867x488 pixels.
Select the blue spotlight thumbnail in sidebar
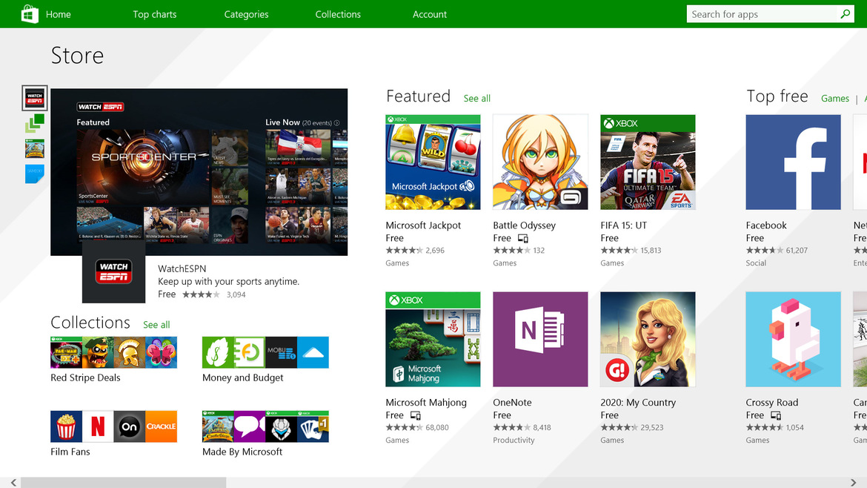coord(34,174)
